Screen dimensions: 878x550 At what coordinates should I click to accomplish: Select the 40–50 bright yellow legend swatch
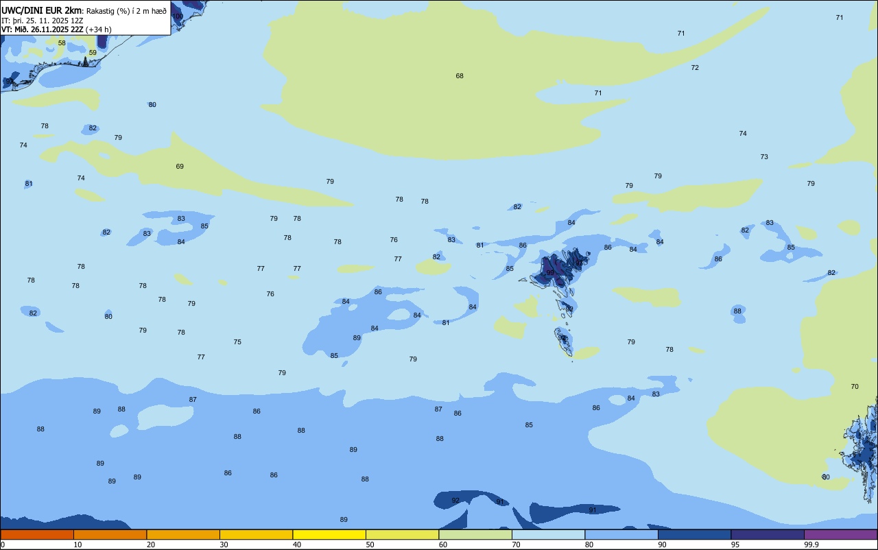click(x=329, y=534)
